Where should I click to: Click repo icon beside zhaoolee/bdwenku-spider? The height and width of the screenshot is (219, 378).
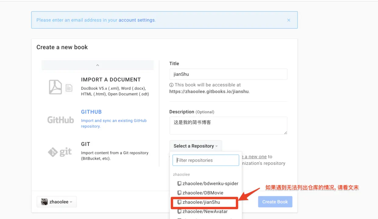coord(180,184)
